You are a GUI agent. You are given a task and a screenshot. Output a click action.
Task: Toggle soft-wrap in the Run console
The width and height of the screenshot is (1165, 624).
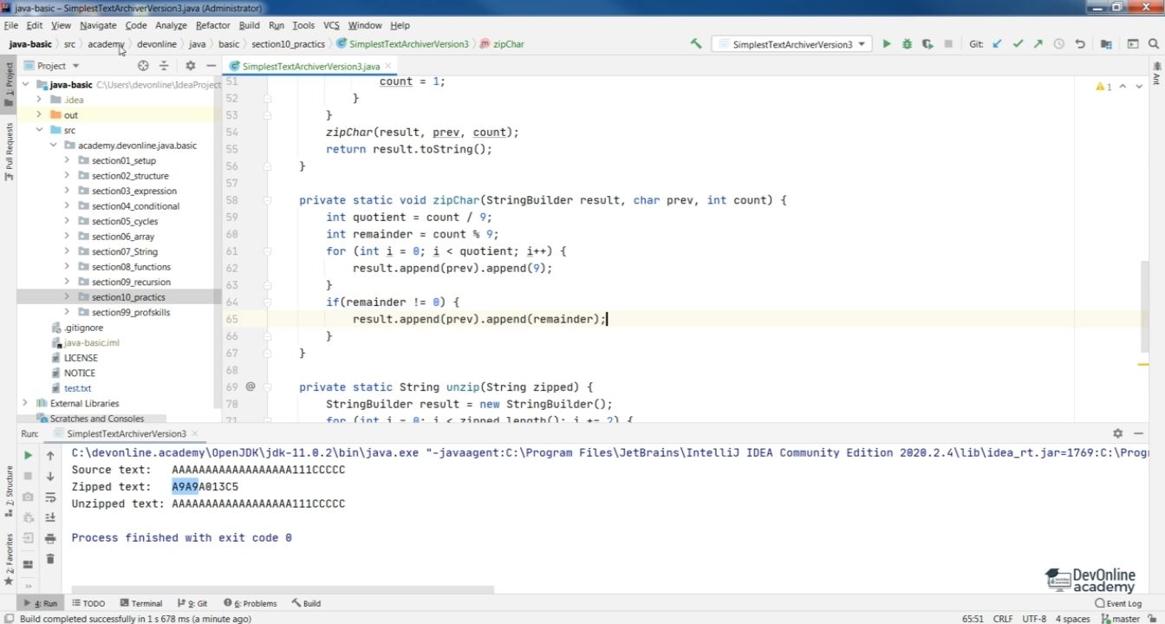point(50,497)
